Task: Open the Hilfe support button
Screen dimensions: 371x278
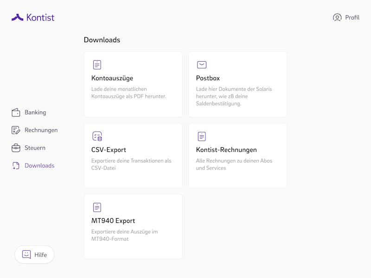Action: (x=34, y=254)
